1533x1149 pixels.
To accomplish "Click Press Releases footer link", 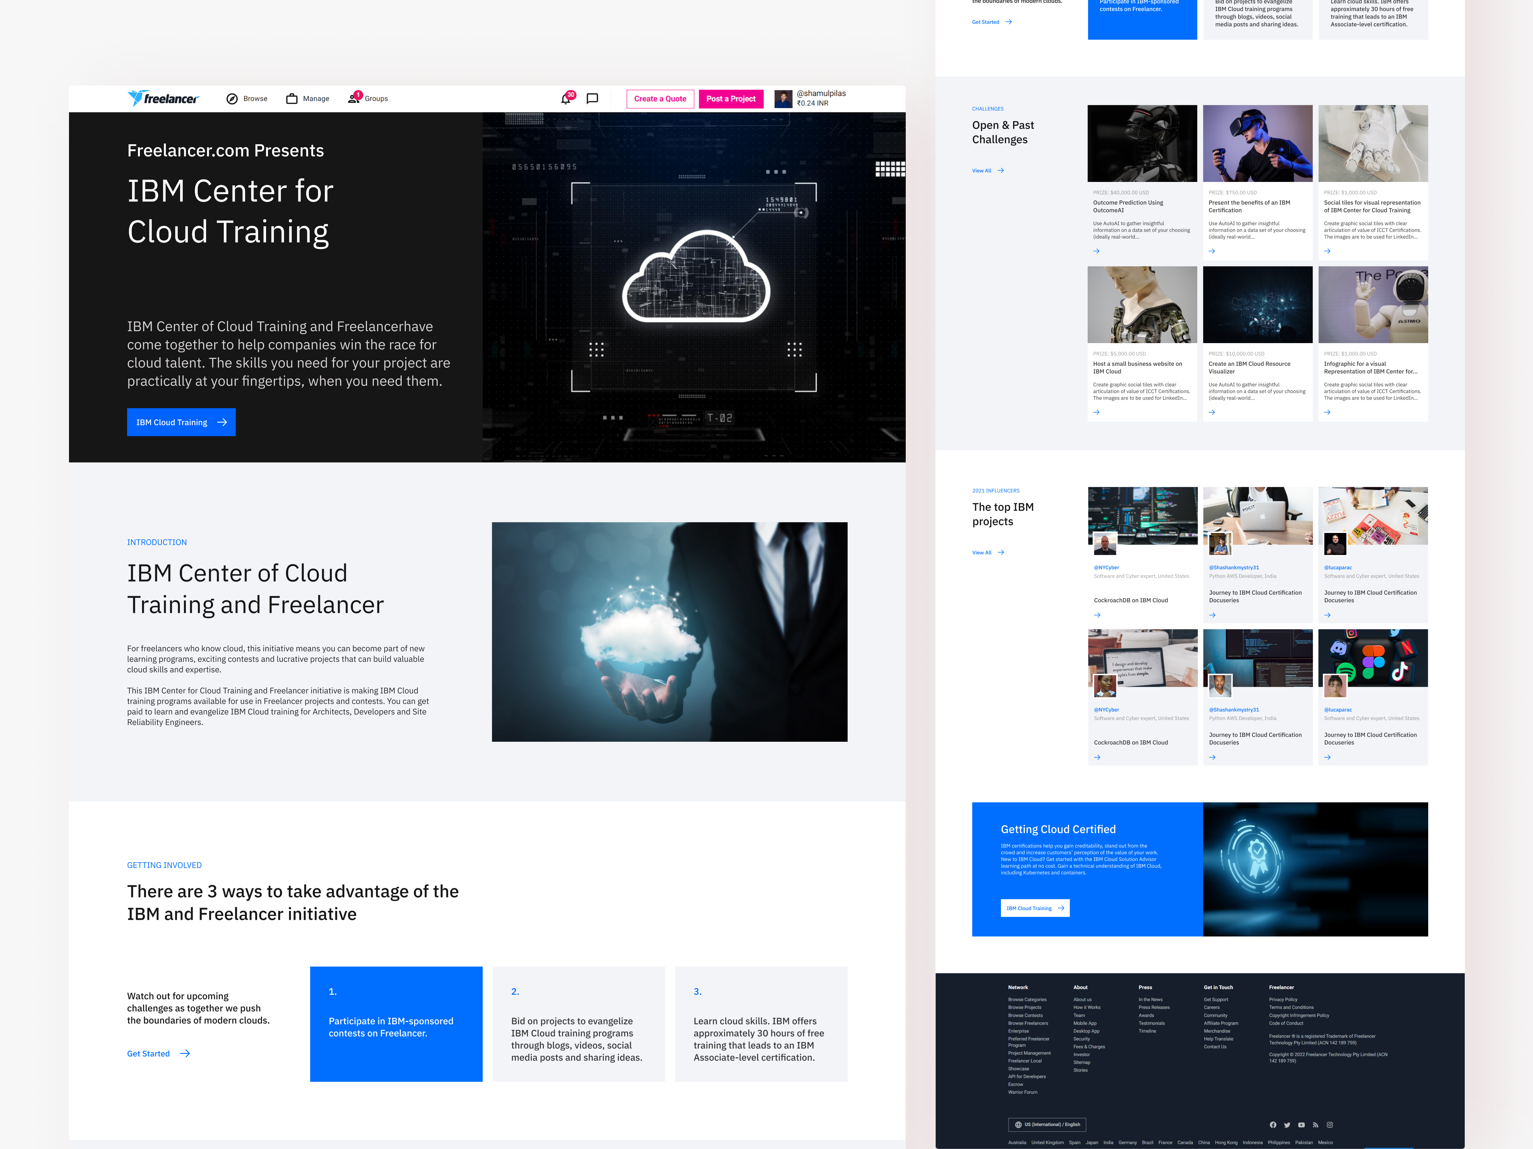I will click(x=1154, y=1008).
